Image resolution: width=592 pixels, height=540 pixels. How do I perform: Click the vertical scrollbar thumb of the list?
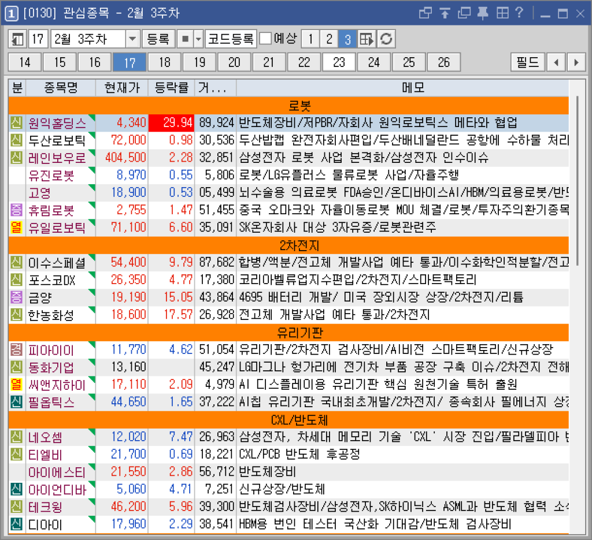pyautogui.click(x=578, y=181)
